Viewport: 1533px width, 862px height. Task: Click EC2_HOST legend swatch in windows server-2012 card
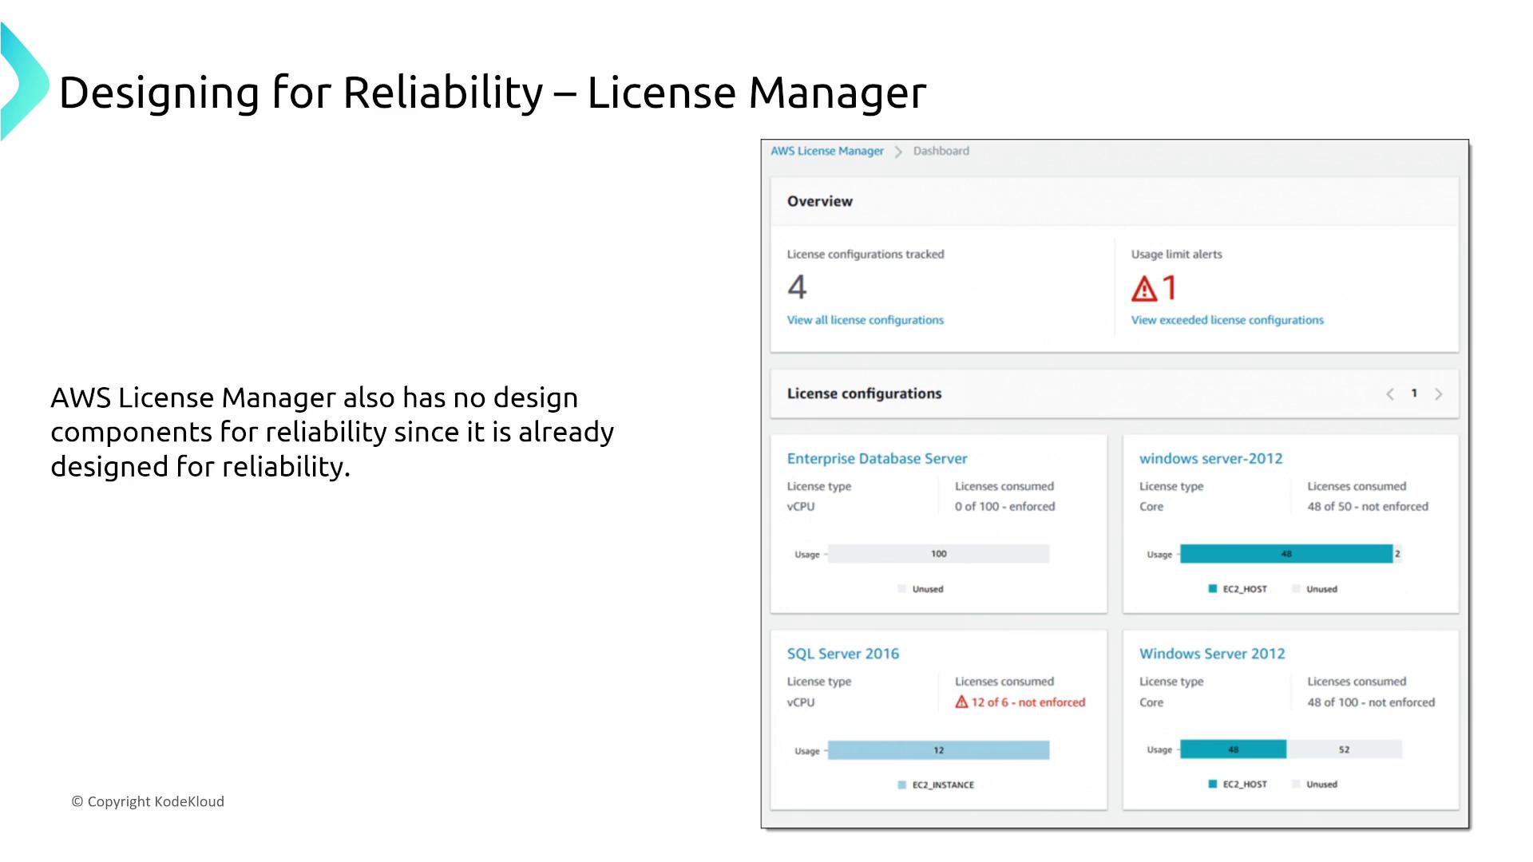point(1213,589)
